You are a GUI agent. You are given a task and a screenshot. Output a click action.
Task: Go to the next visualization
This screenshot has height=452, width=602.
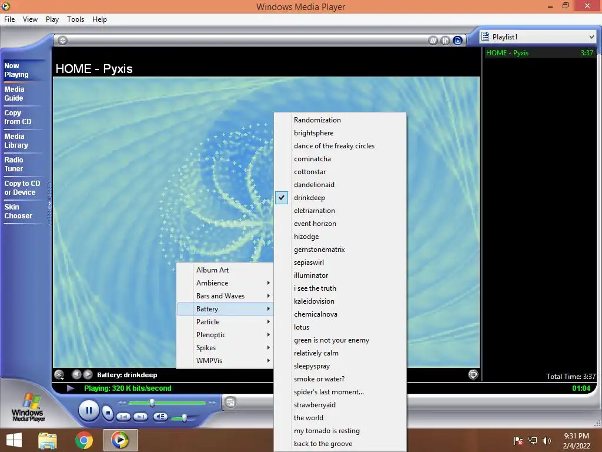click(x=88, y=374)
